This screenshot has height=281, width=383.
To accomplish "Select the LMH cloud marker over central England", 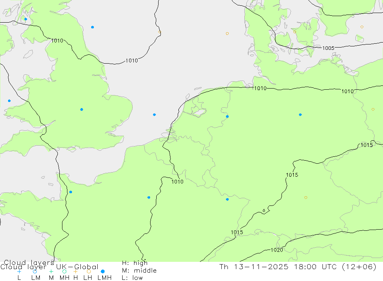I will click(82, 110).
